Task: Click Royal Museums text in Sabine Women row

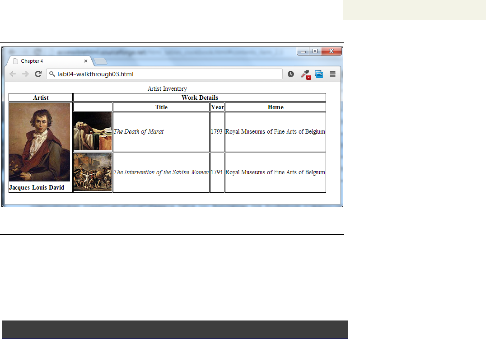Action: tap(275, 172)
